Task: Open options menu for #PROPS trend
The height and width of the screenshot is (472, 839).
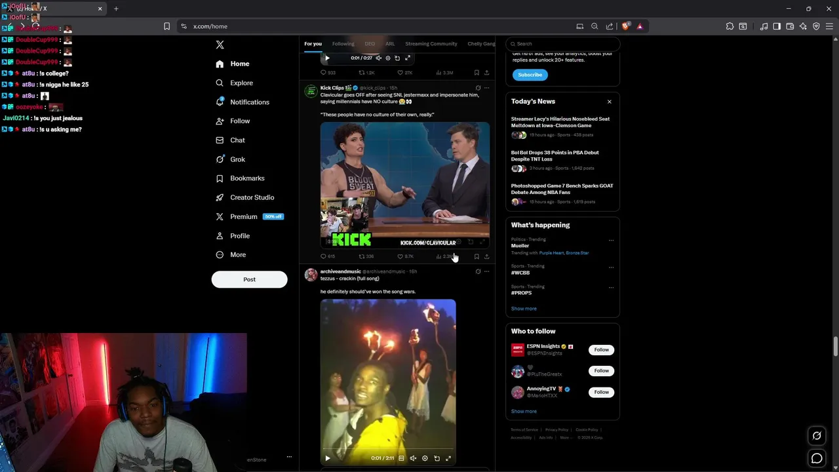Action: pos(611,287)
